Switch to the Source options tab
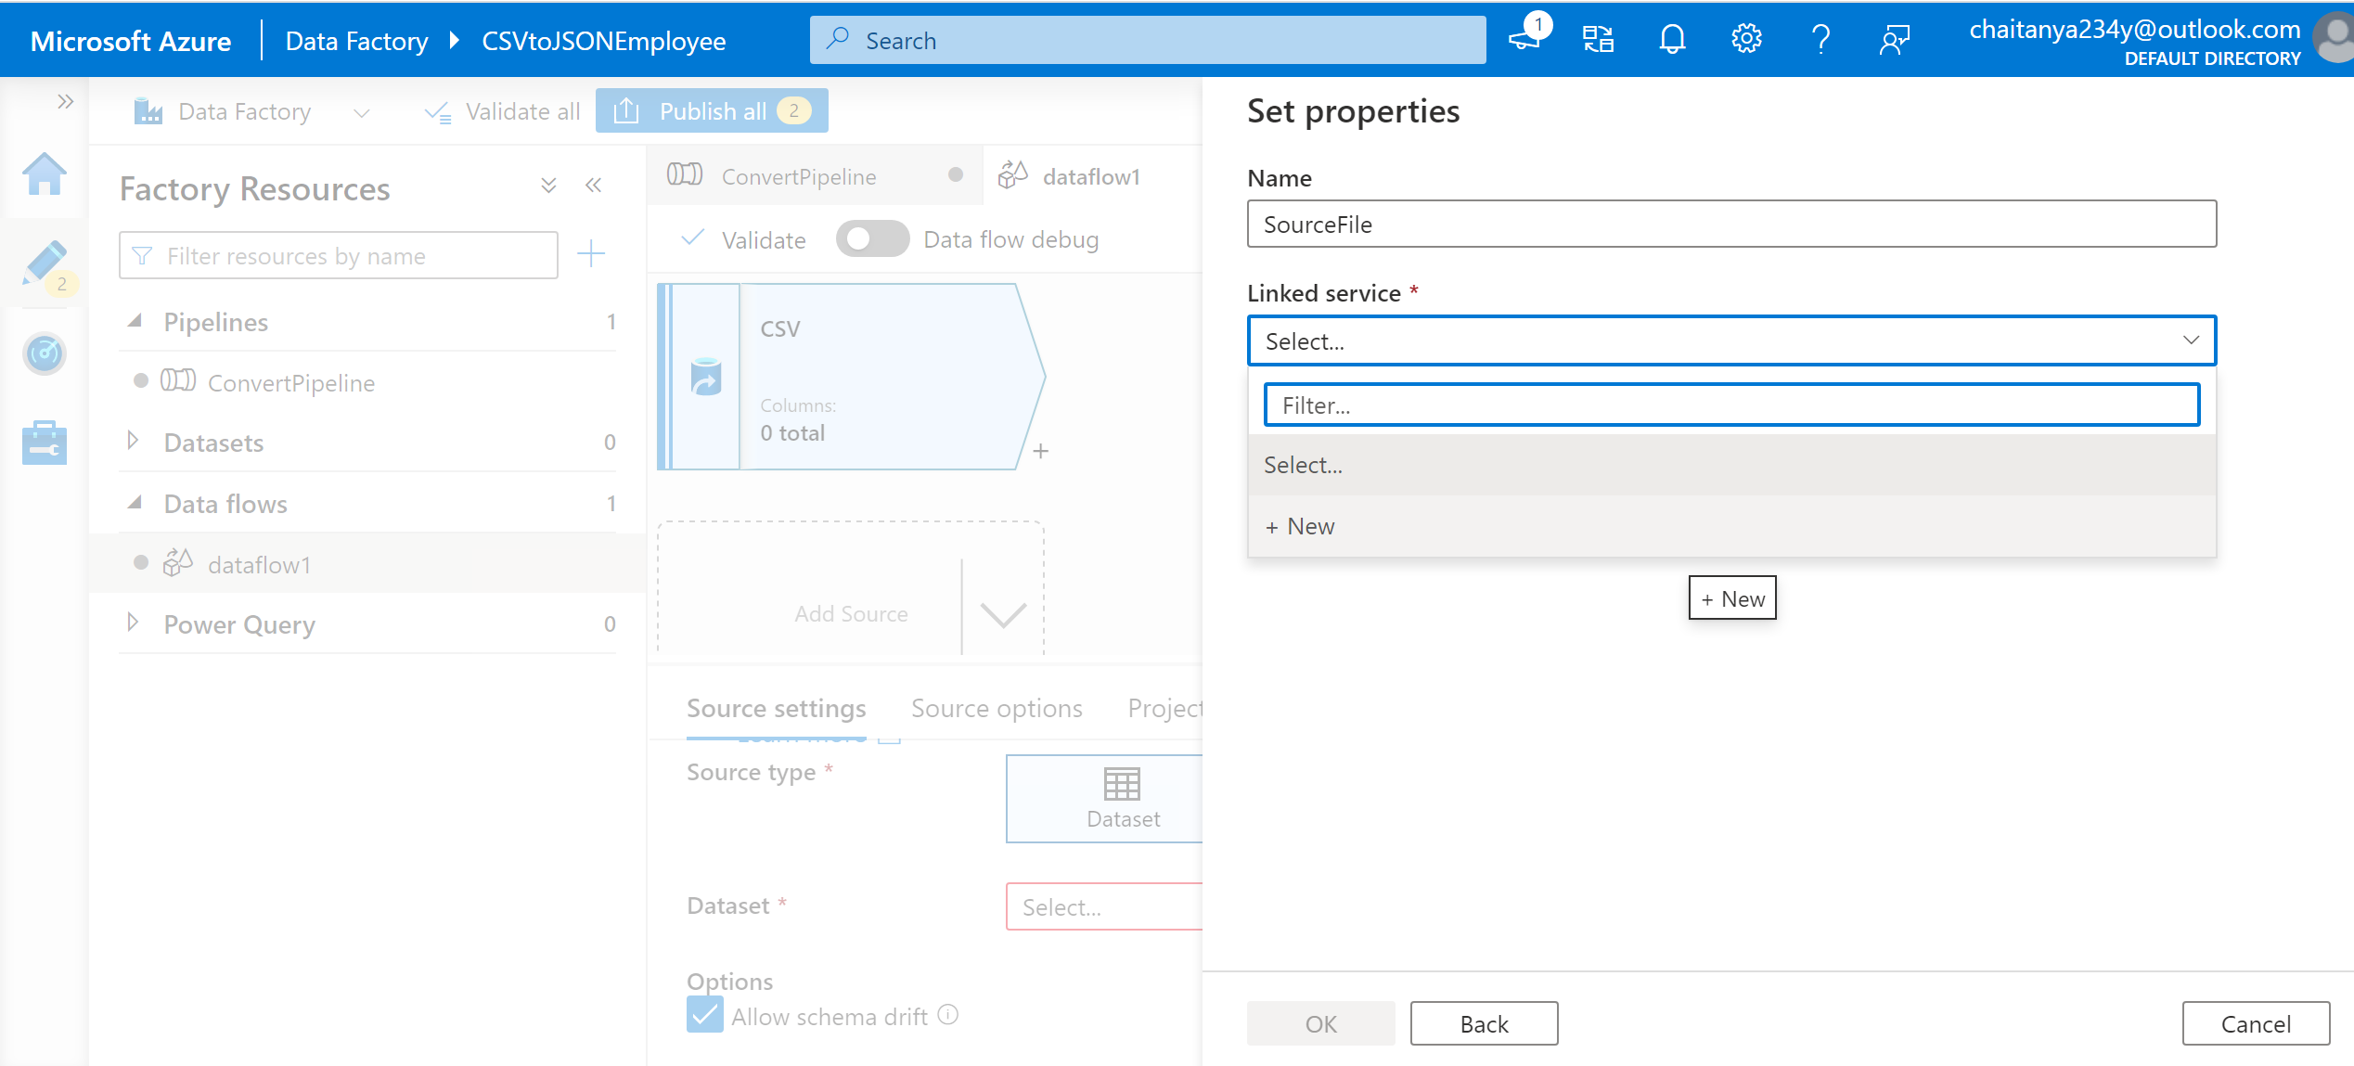The width and height of the screenshot is (2354, 1066). [x=997, y=708]
